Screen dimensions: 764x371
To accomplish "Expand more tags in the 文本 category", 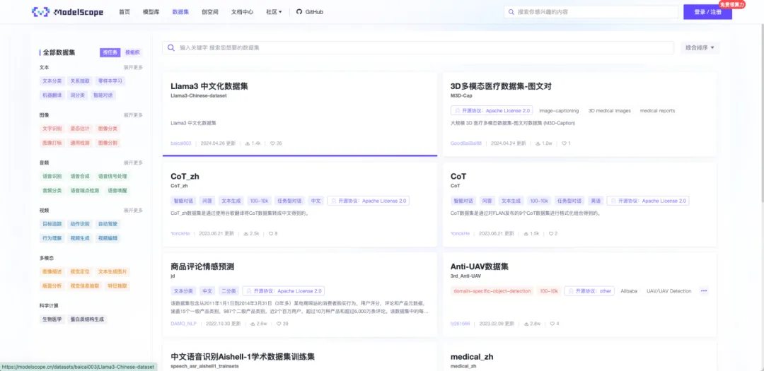I will pyautogui.click(x=133, y=67).
